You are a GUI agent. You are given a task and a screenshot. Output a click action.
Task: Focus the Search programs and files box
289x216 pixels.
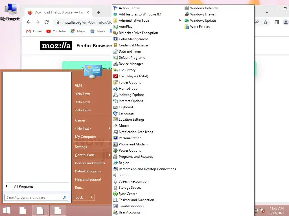36,197
